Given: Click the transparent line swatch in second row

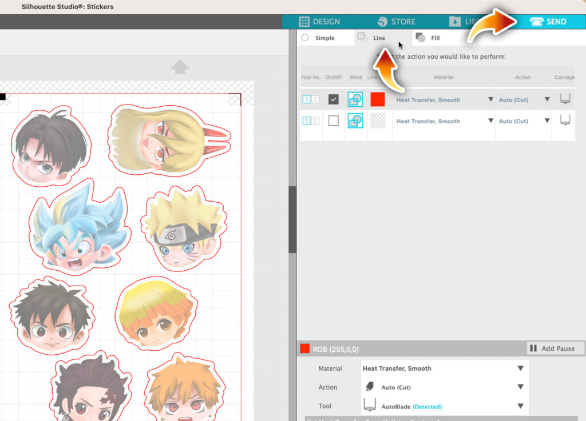Looking at the screenshot, I should click(x=378, y=121).
